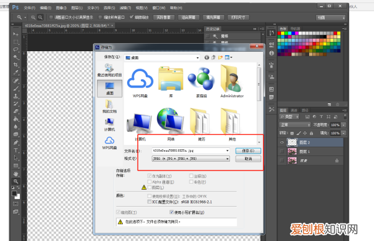
Task: Select the Blur tool
Action: pyautogui.click(x=16, y=127)
